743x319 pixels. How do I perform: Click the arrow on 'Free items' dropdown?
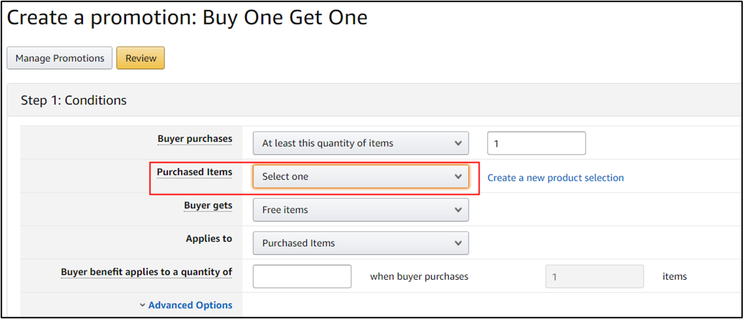[458, 210]
